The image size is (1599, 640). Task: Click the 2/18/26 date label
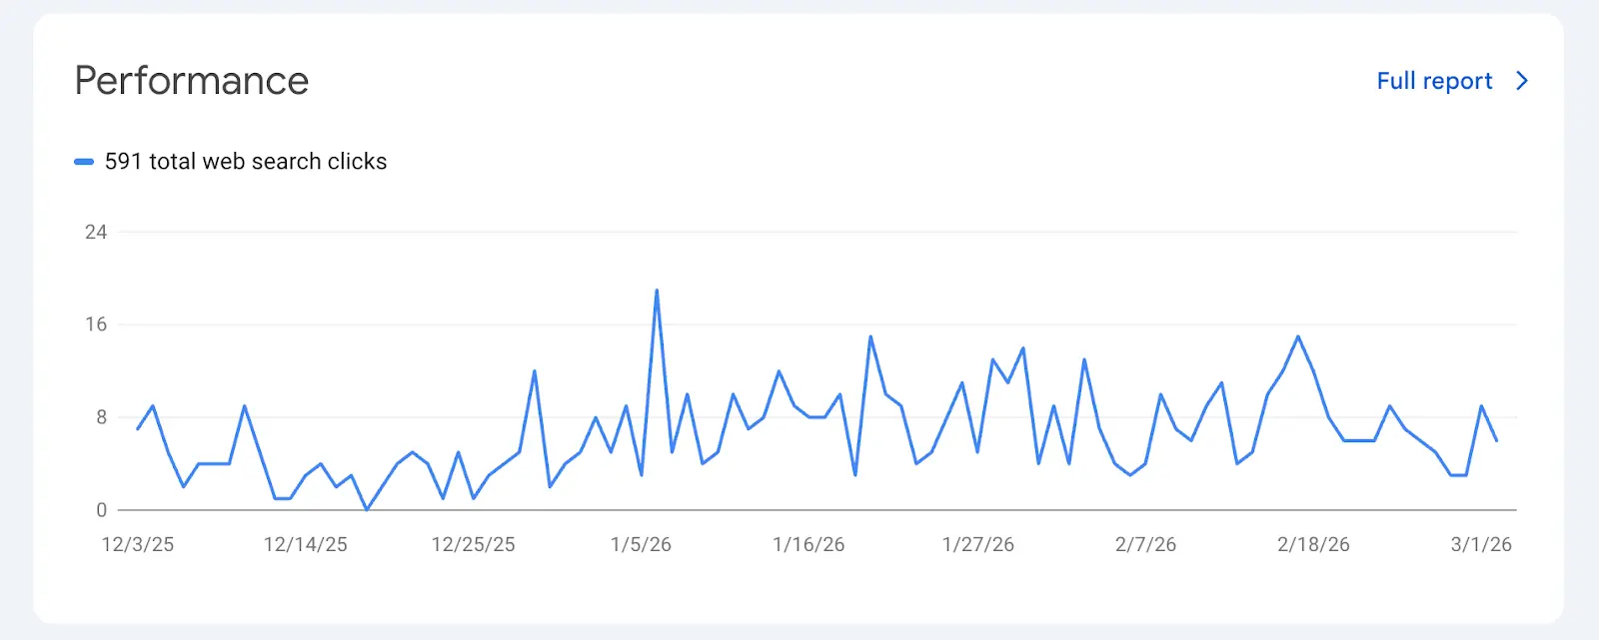coord(1313,544)
